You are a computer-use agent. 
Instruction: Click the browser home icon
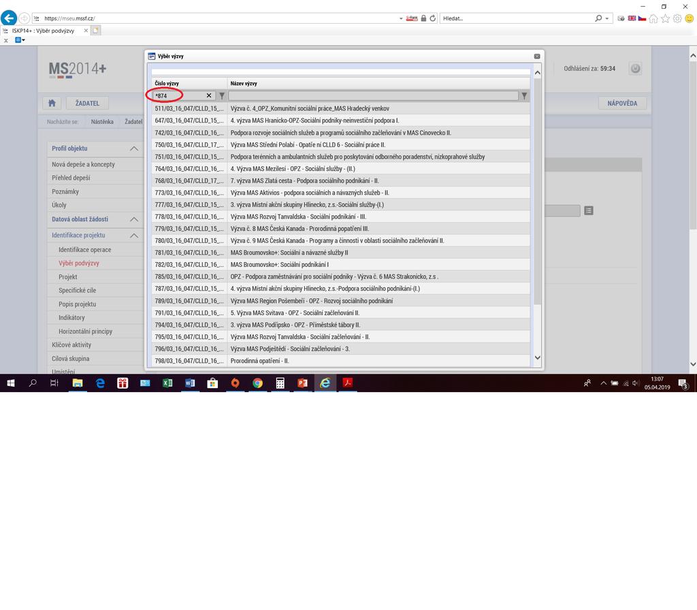[x=653, y=18]
